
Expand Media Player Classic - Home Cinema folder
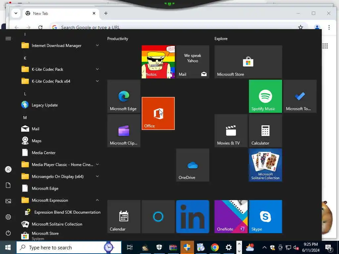pyautogui.click(x=60, y=165)
